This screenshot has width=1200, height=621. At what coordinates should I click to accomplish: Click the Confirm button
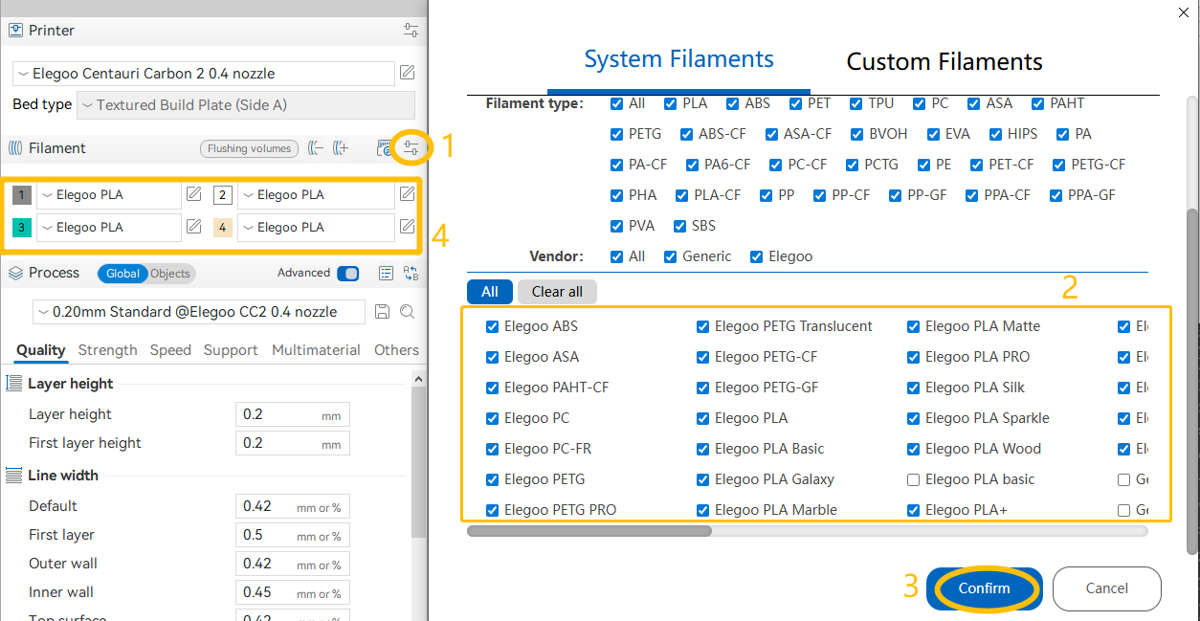click(x=983, y=588)
